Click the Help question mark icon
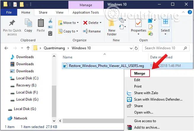The width and height of the screenshot is (194, 131). (x=190, y=12)
